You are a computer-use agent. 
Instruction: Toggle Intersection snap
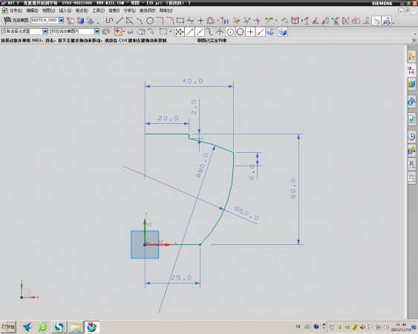coord(220,32)
